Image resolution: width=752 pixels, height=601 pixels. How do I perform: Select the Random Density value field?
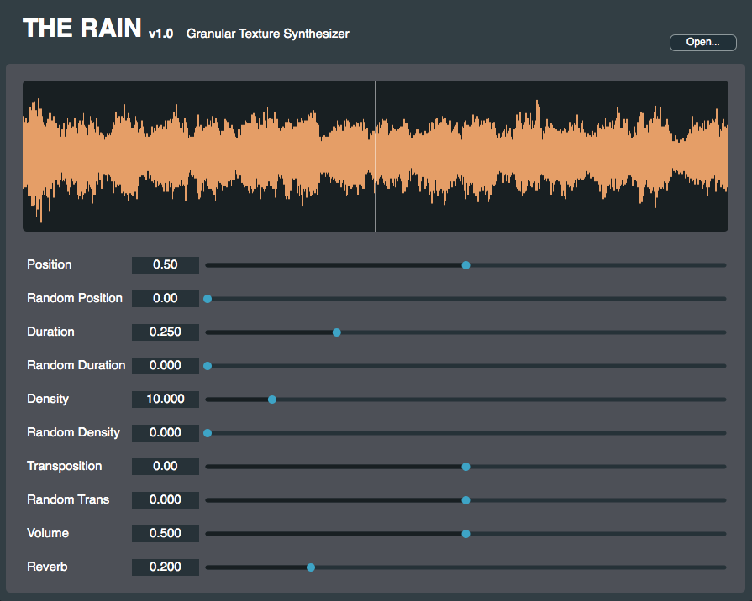pyautogui.click(x=166, y=433)
